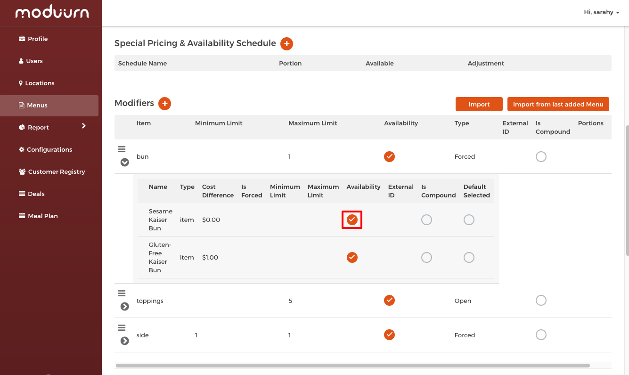Click the Default Selected column header
Image resolution: width=629 pixels, height=375 pixels.
pos(477,191)
